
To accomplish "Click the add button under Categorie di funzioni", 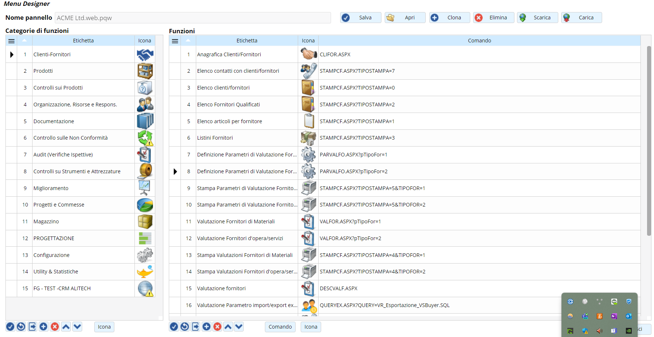I will [x=43, y=327].
